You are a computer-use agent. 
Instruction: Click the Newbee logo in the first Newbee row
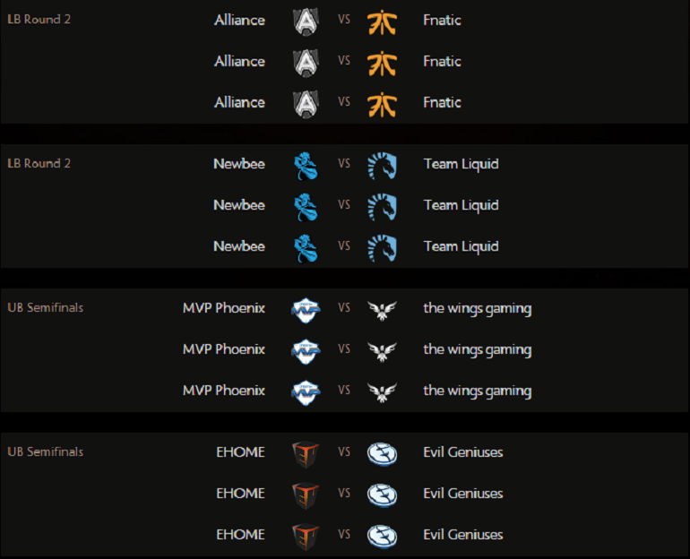(x=306, y=166)
